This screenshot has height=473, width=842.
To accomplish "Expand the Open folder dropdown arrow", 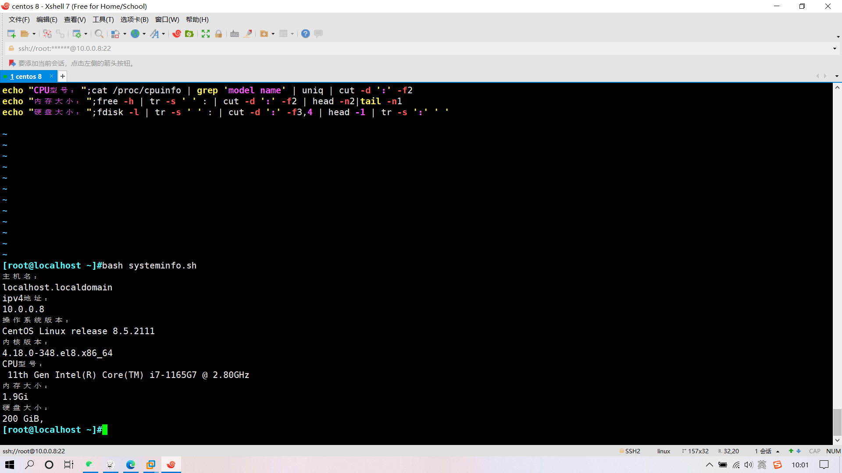I will (x=34, y=34).
